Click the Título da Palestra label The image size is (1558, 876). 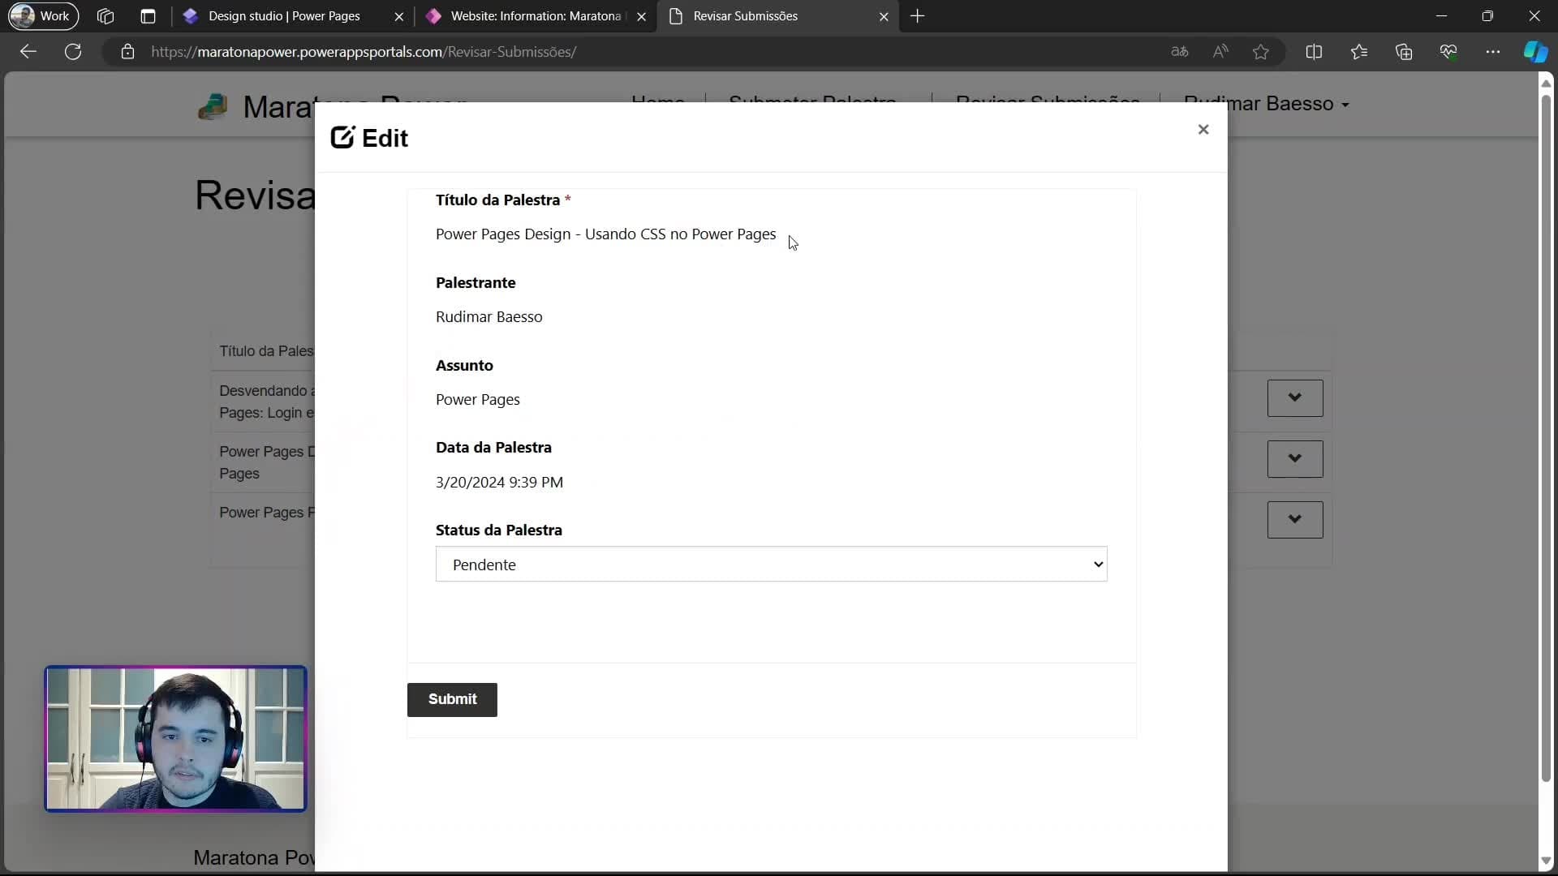[497, 200]
